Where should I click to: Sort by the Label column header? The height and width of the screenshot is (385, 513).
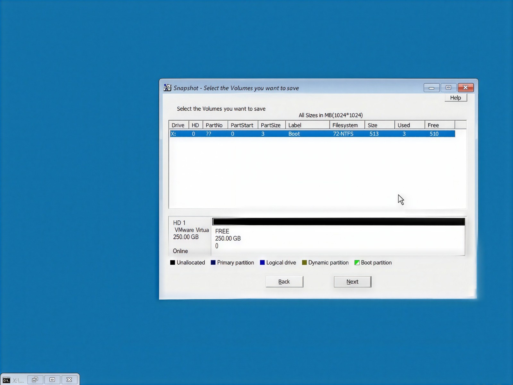point(307,125)
